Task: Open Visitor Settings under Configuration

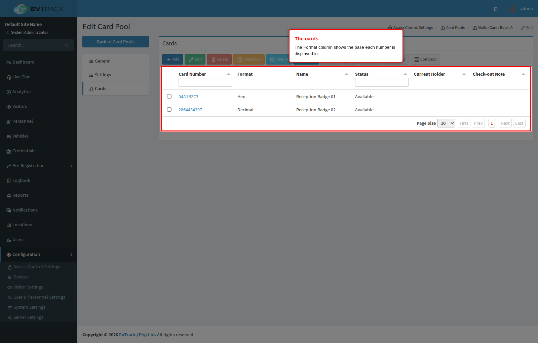Action: (x=28, y=287)
